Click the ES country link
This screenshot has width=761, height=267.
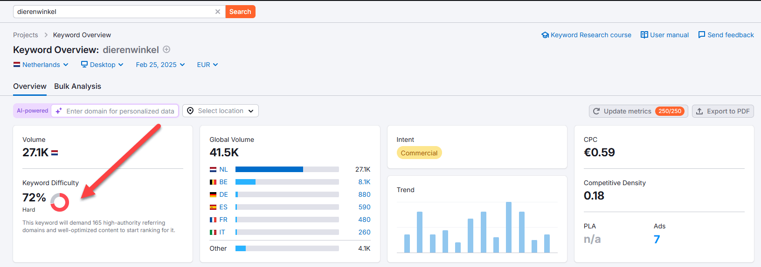point(223,207)
